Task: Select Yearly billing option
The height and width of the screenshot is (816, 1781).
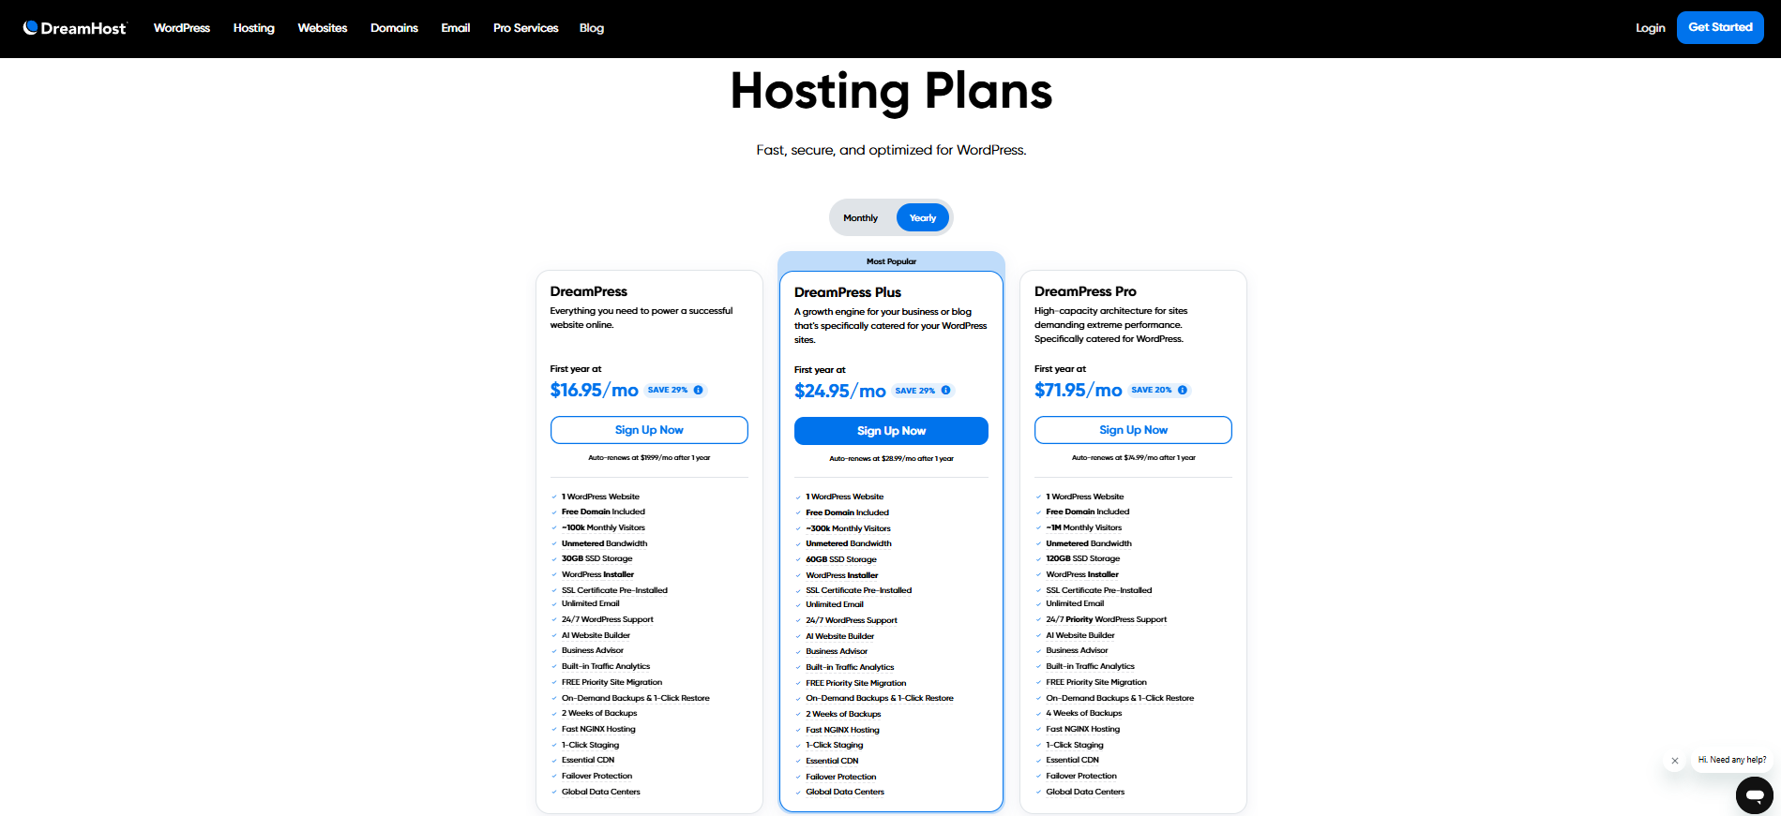Action: 922,218
